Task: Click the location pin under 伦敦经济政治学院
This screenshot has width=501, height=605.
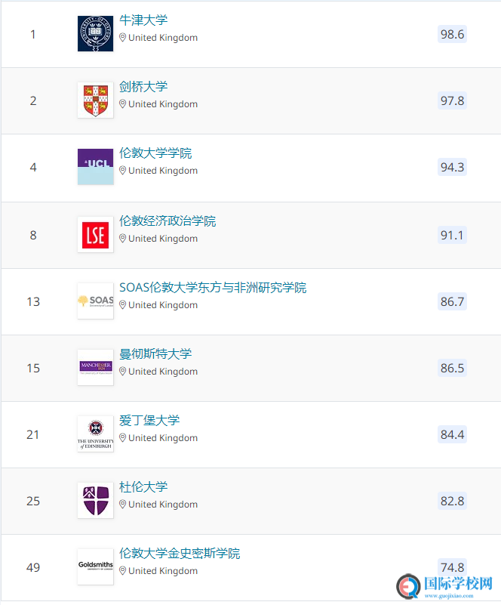Action: (x=122, y=238)
